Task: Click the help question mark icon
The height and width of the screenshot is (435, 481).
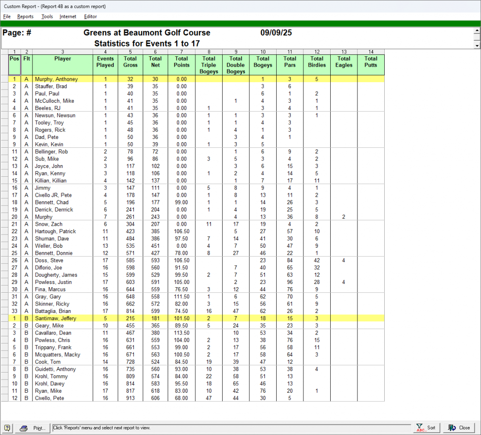Action: [x=7, y=428]
